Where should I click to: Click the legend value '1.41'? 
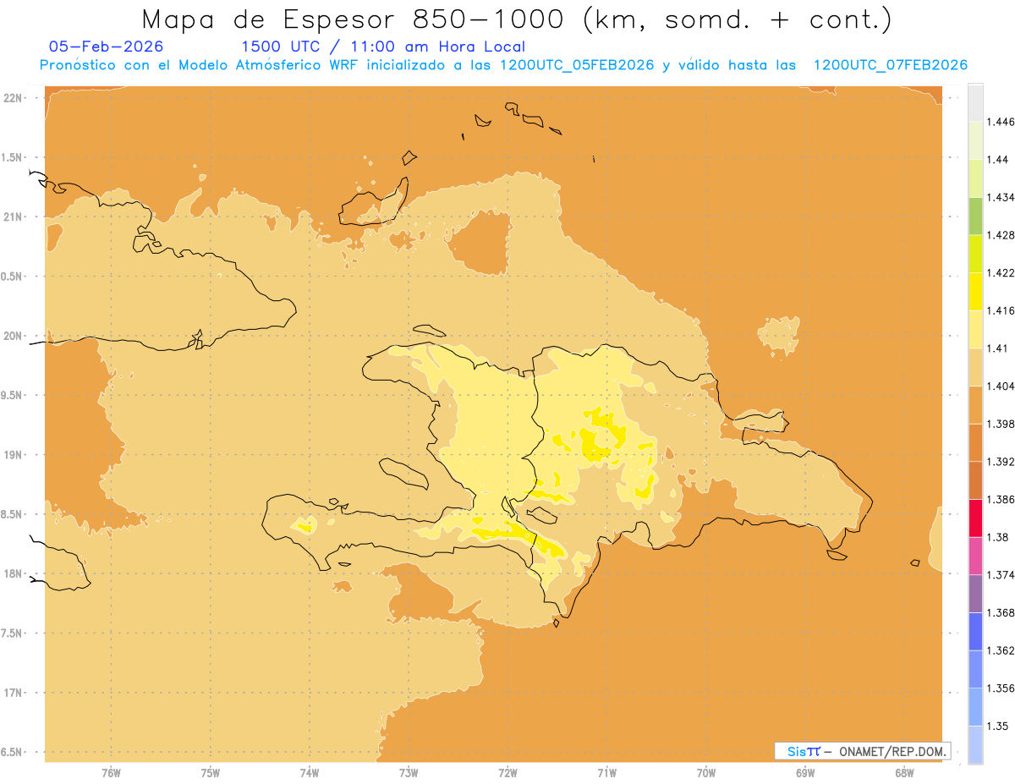tap(998, 348)
